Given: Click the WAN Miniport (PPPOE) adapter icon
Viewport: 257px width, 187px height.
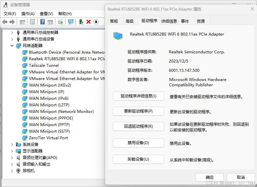Looking at the screenshot, I should tap(25, 118).
